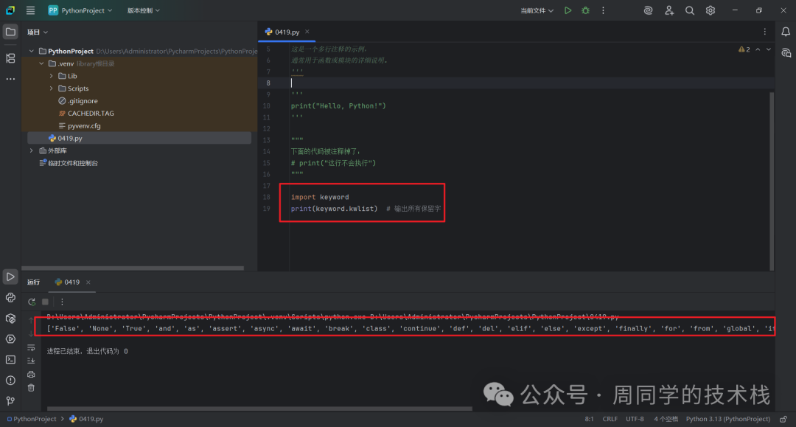Open the IDE settings gear icon
Screen dimensions: 796x427
pos(711,10)
